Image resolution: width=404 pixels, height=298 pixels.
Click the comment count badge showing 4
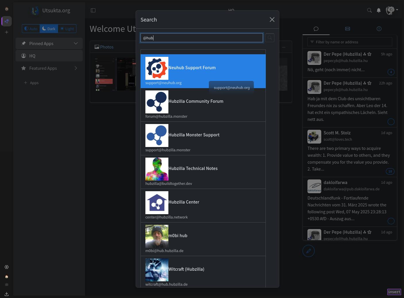391,72
